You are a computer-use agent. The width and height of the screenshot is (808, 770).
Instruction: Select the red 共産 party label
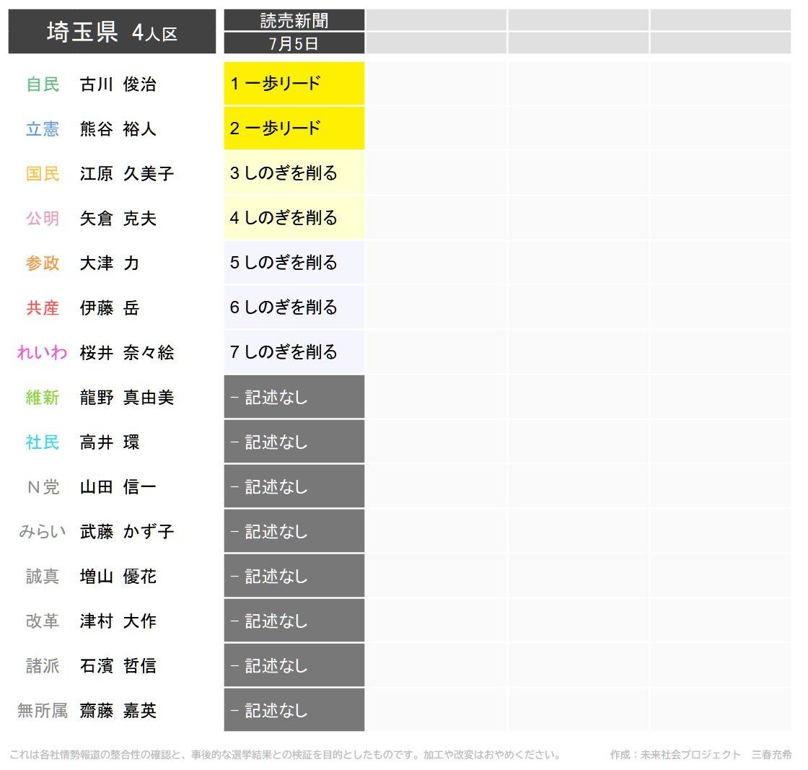pos(43,308)
